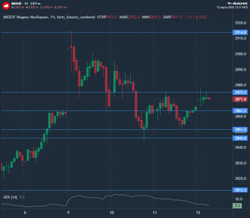
Task: Click the 1H timeframe label in the header
Action: click(x=26, y=3)
